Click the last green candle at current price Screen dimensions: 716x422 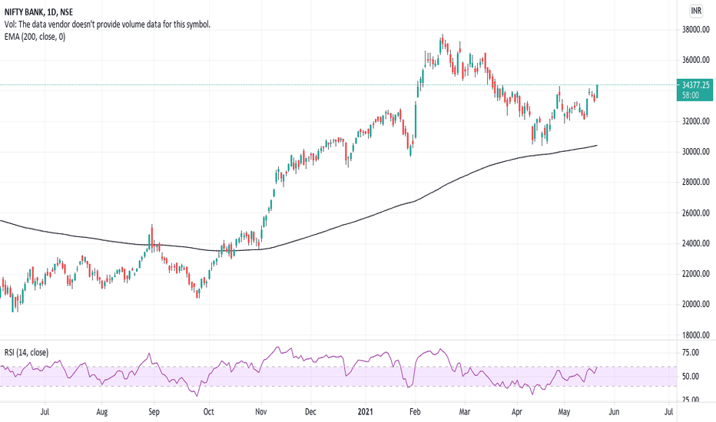click(x=597, y=91)
